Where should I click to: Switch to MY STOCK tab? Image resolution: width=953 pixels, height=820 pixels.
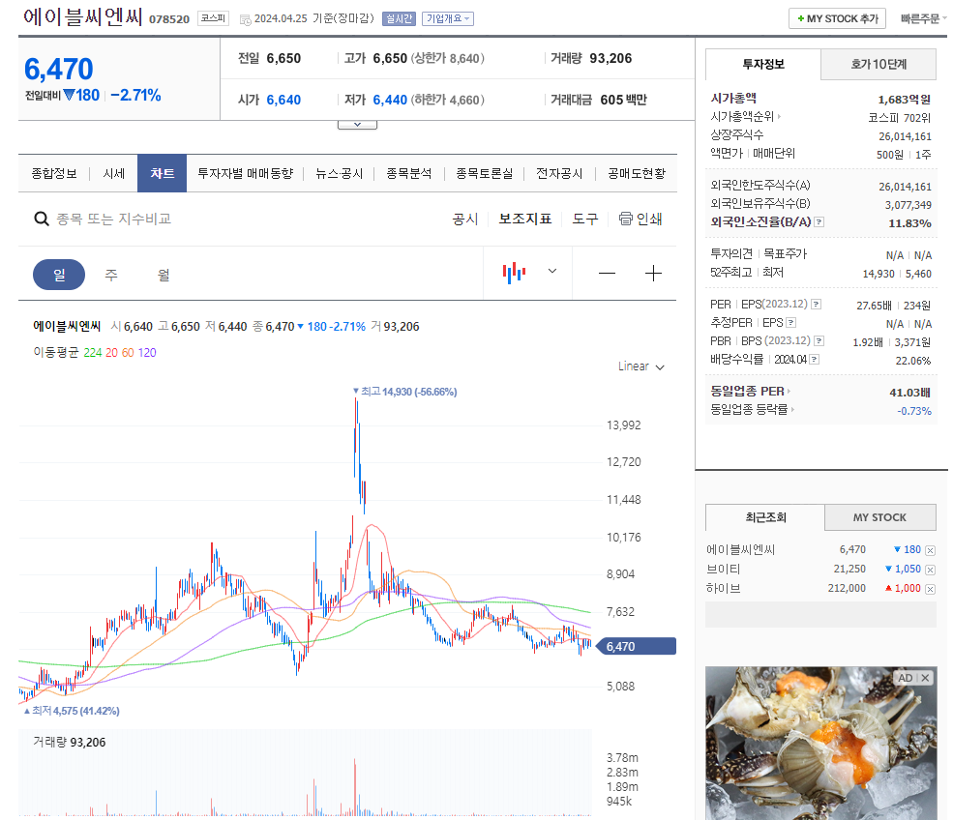pyautogui.click(x=880, y=517)
